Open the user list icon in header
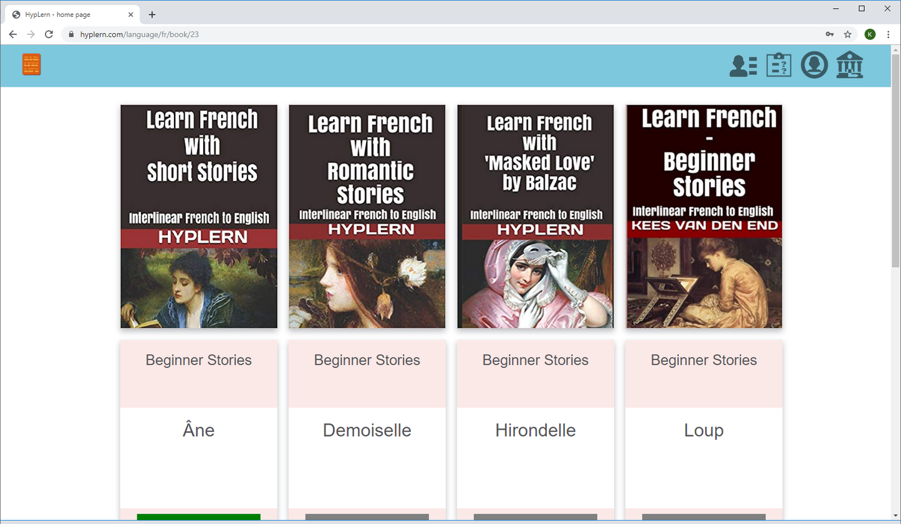Viewport: 901px width, 524px height. pyautogui.click(x=743, y=65)
